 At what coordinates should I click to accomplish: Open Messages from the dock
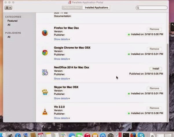coord(72,135)
